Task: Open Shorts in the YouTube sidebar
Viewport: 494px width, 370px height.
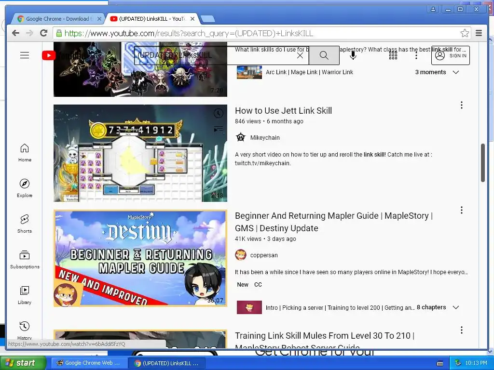Action: pyautogui.click(x=25, y=224)
